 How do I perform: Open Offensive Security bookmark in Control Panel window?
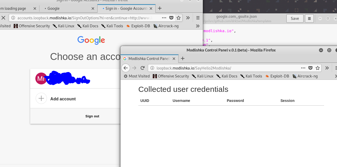[171, 76]
